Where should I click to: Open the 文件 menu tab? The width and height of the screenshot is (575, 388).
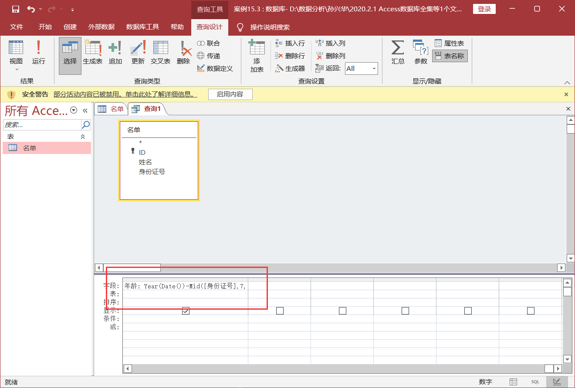tap(17, 27)
